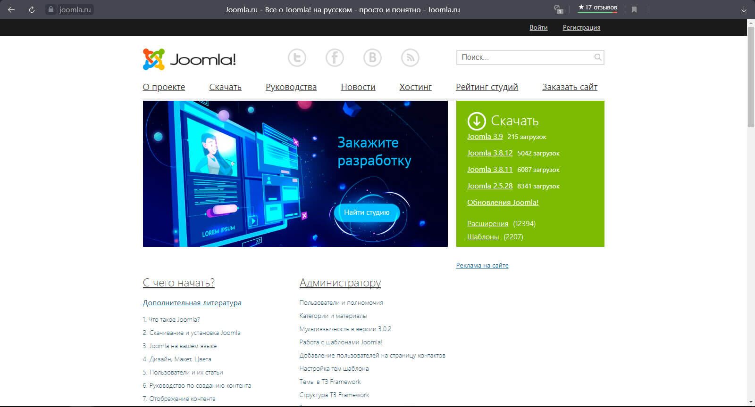Open the Facebook social icon
This screenshot has height=407, width=755.
(x=335, y=57)
